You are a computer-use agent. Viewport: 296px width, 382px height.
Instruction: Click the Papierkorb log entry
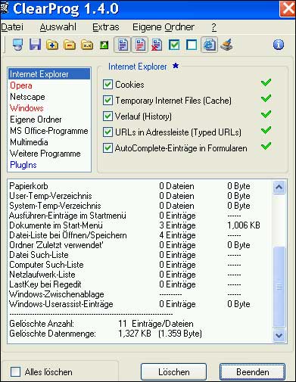pos(130,186)
